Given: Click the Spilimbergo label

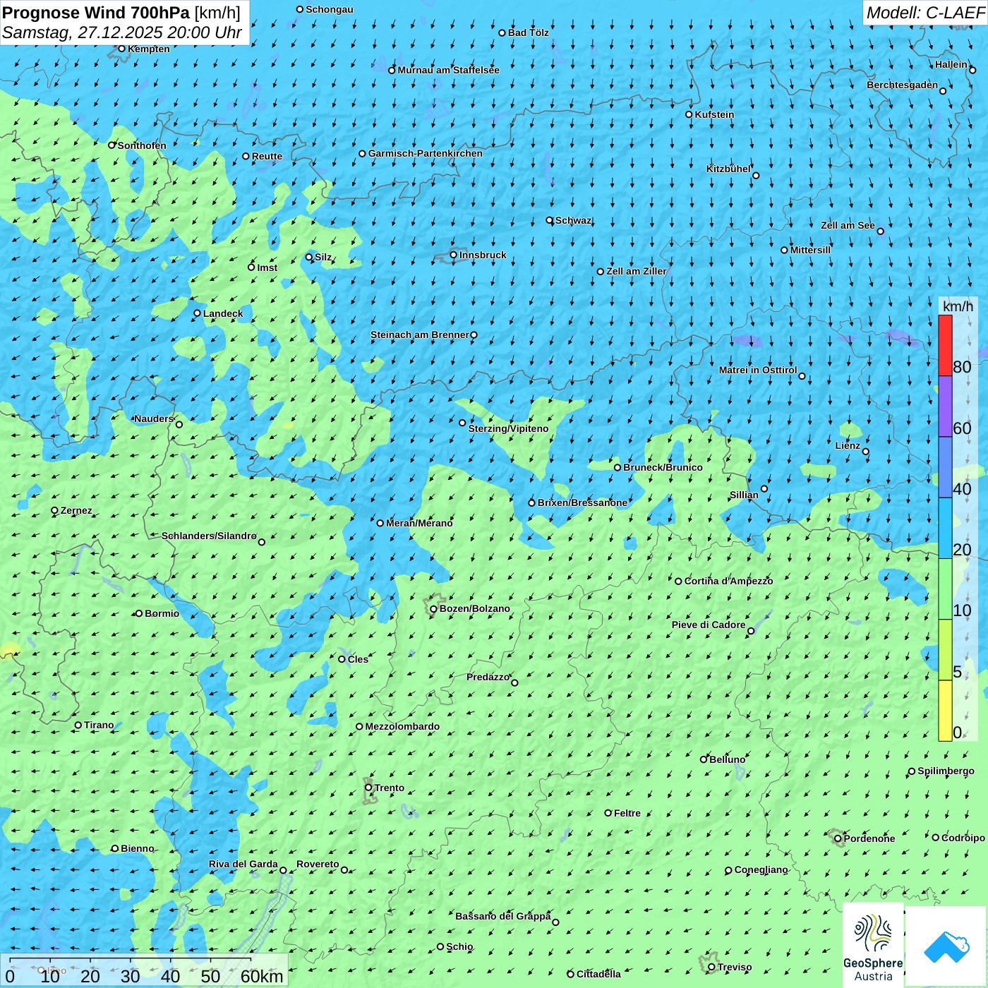Looking at the screenshot, I should click(x=946, y=771).
